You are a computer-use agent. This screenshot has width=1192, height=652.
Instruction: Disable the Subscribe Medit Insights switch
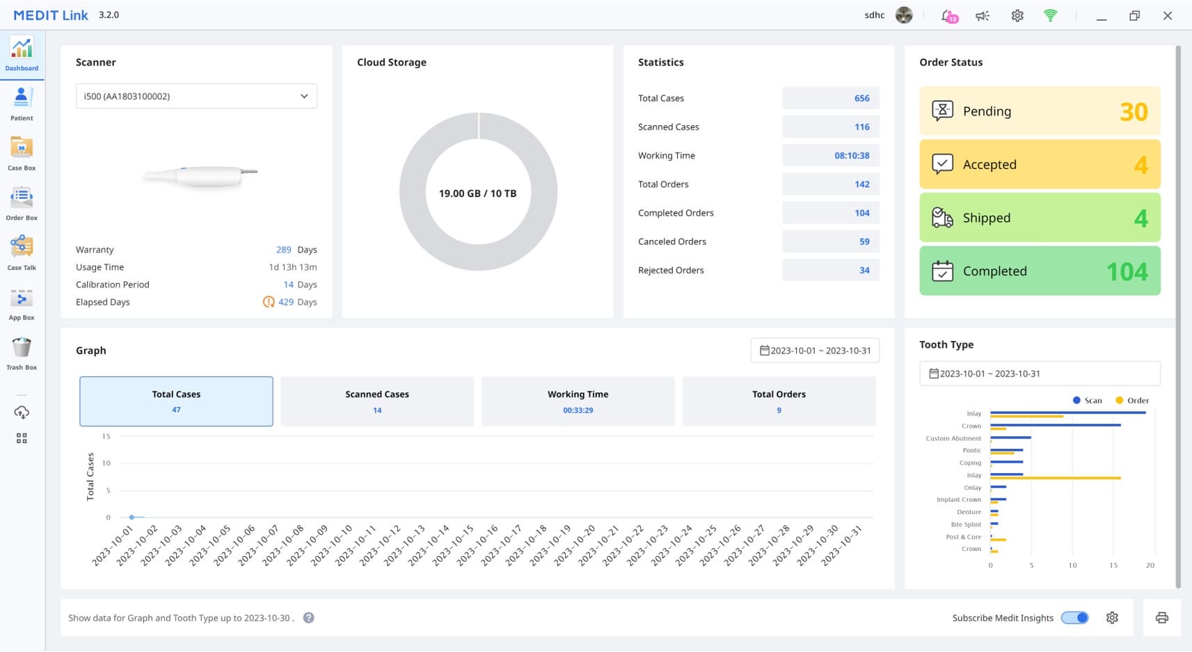point(1074,618)
